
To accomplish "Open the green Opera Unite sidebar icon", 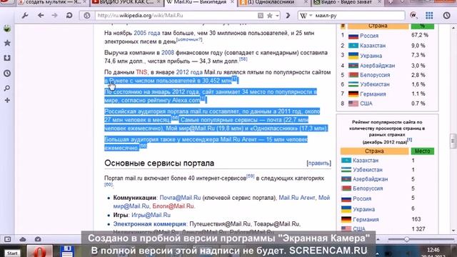I will click(7, 29).
